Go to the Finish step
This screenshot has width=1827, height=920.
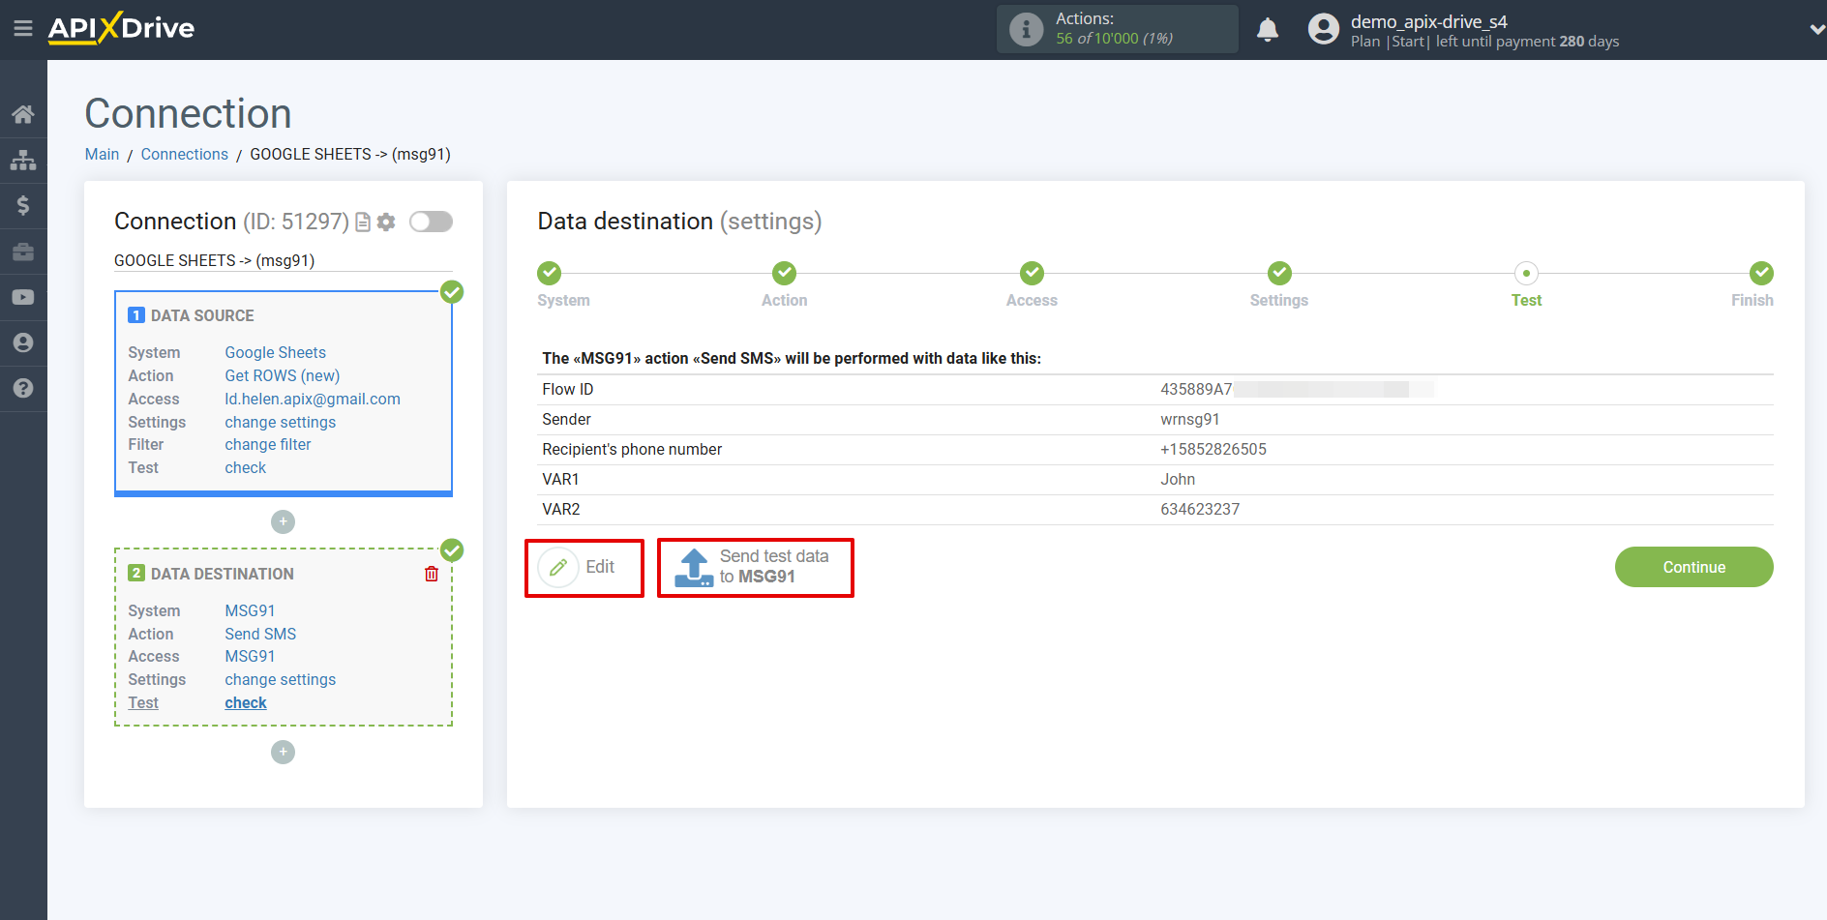tap(1761, 273)
